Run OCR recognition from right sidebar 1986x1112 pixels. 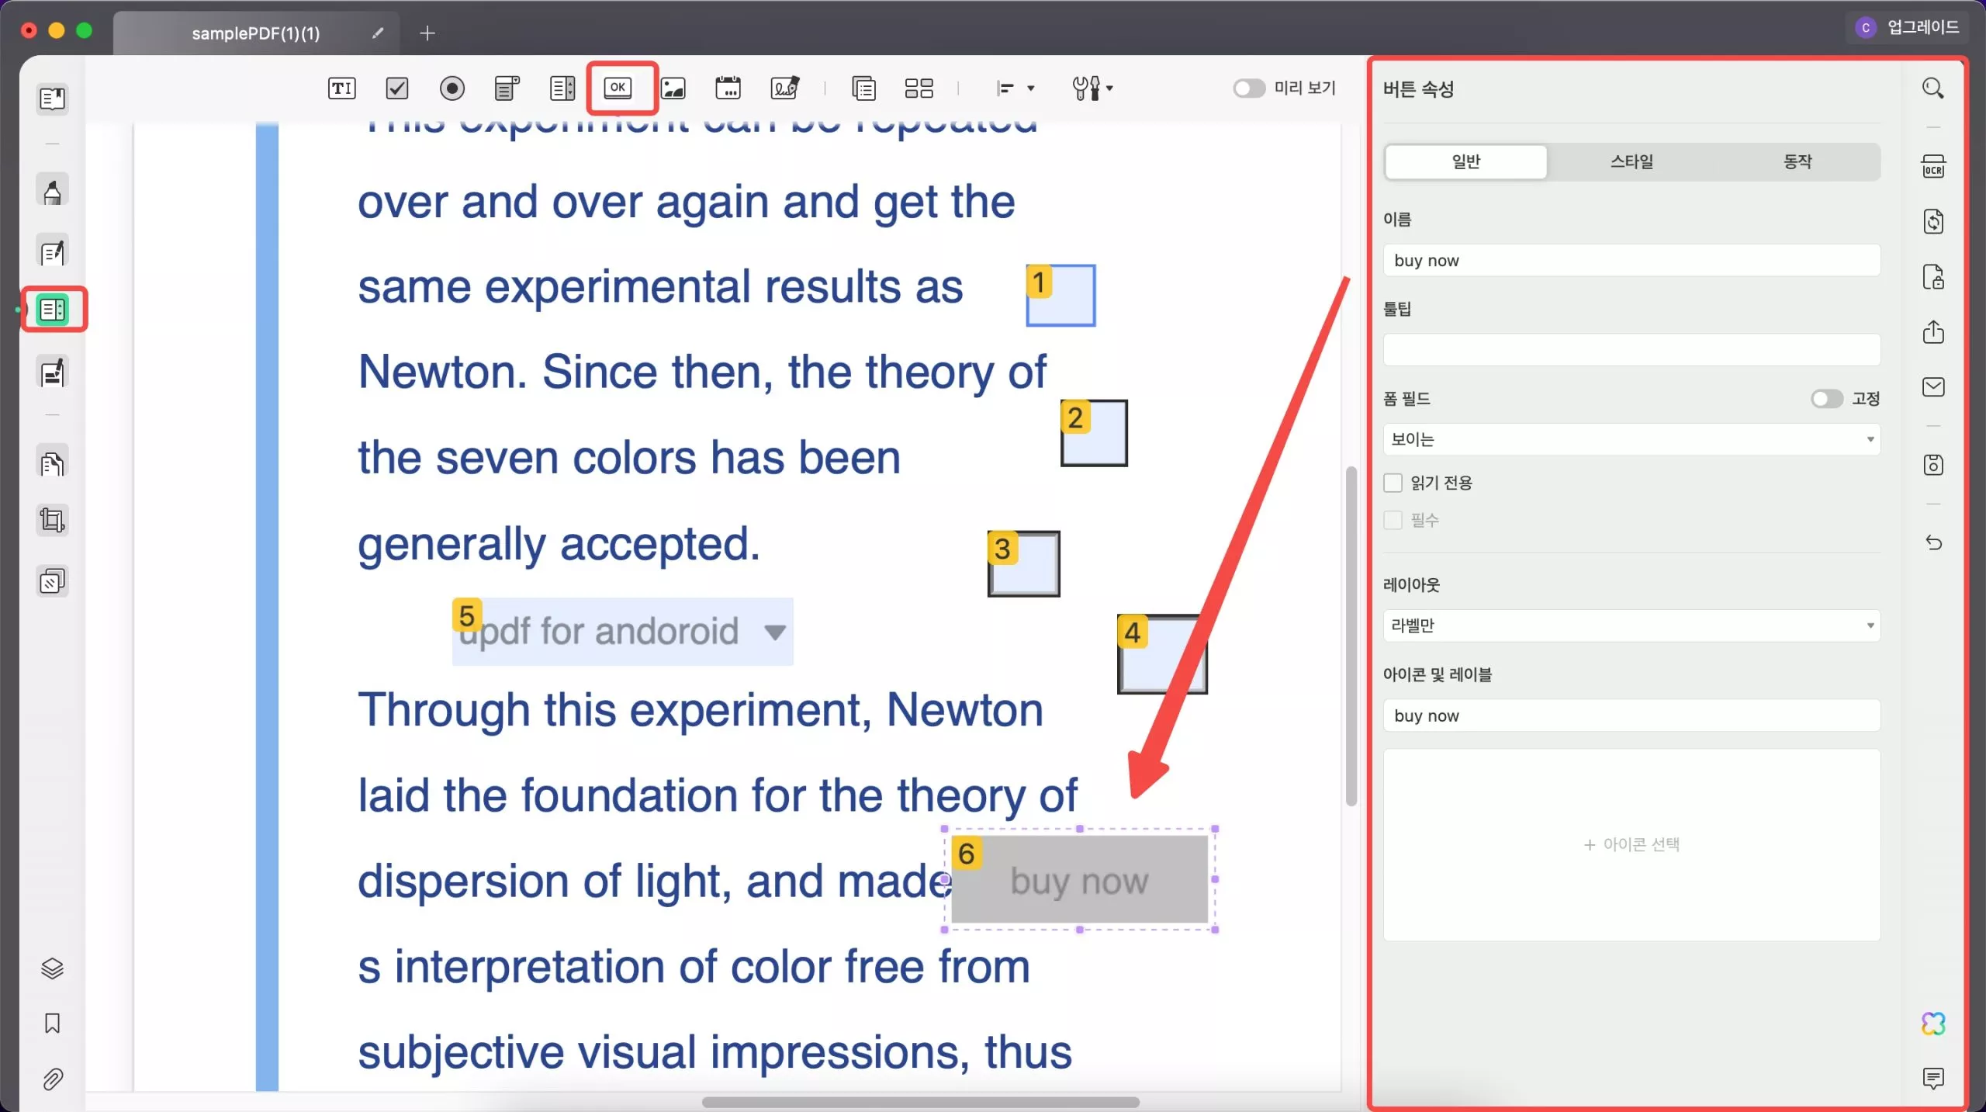click(1933, 166)
